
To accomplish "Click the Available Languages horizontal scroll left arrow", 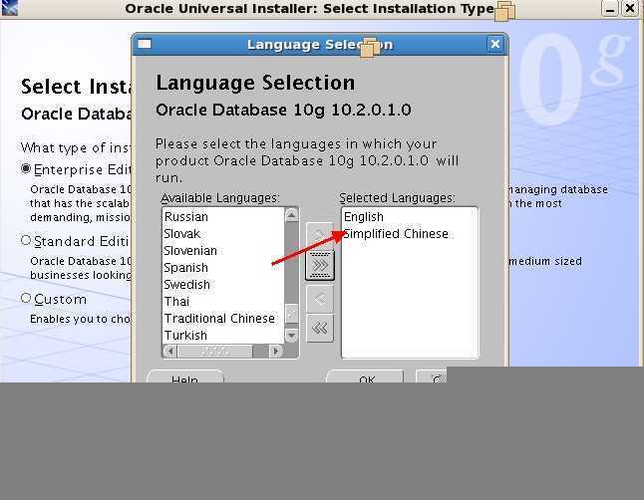I will coord(170,351).
